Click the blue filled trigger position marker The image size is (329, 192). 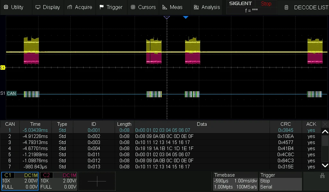coord(185,17)
